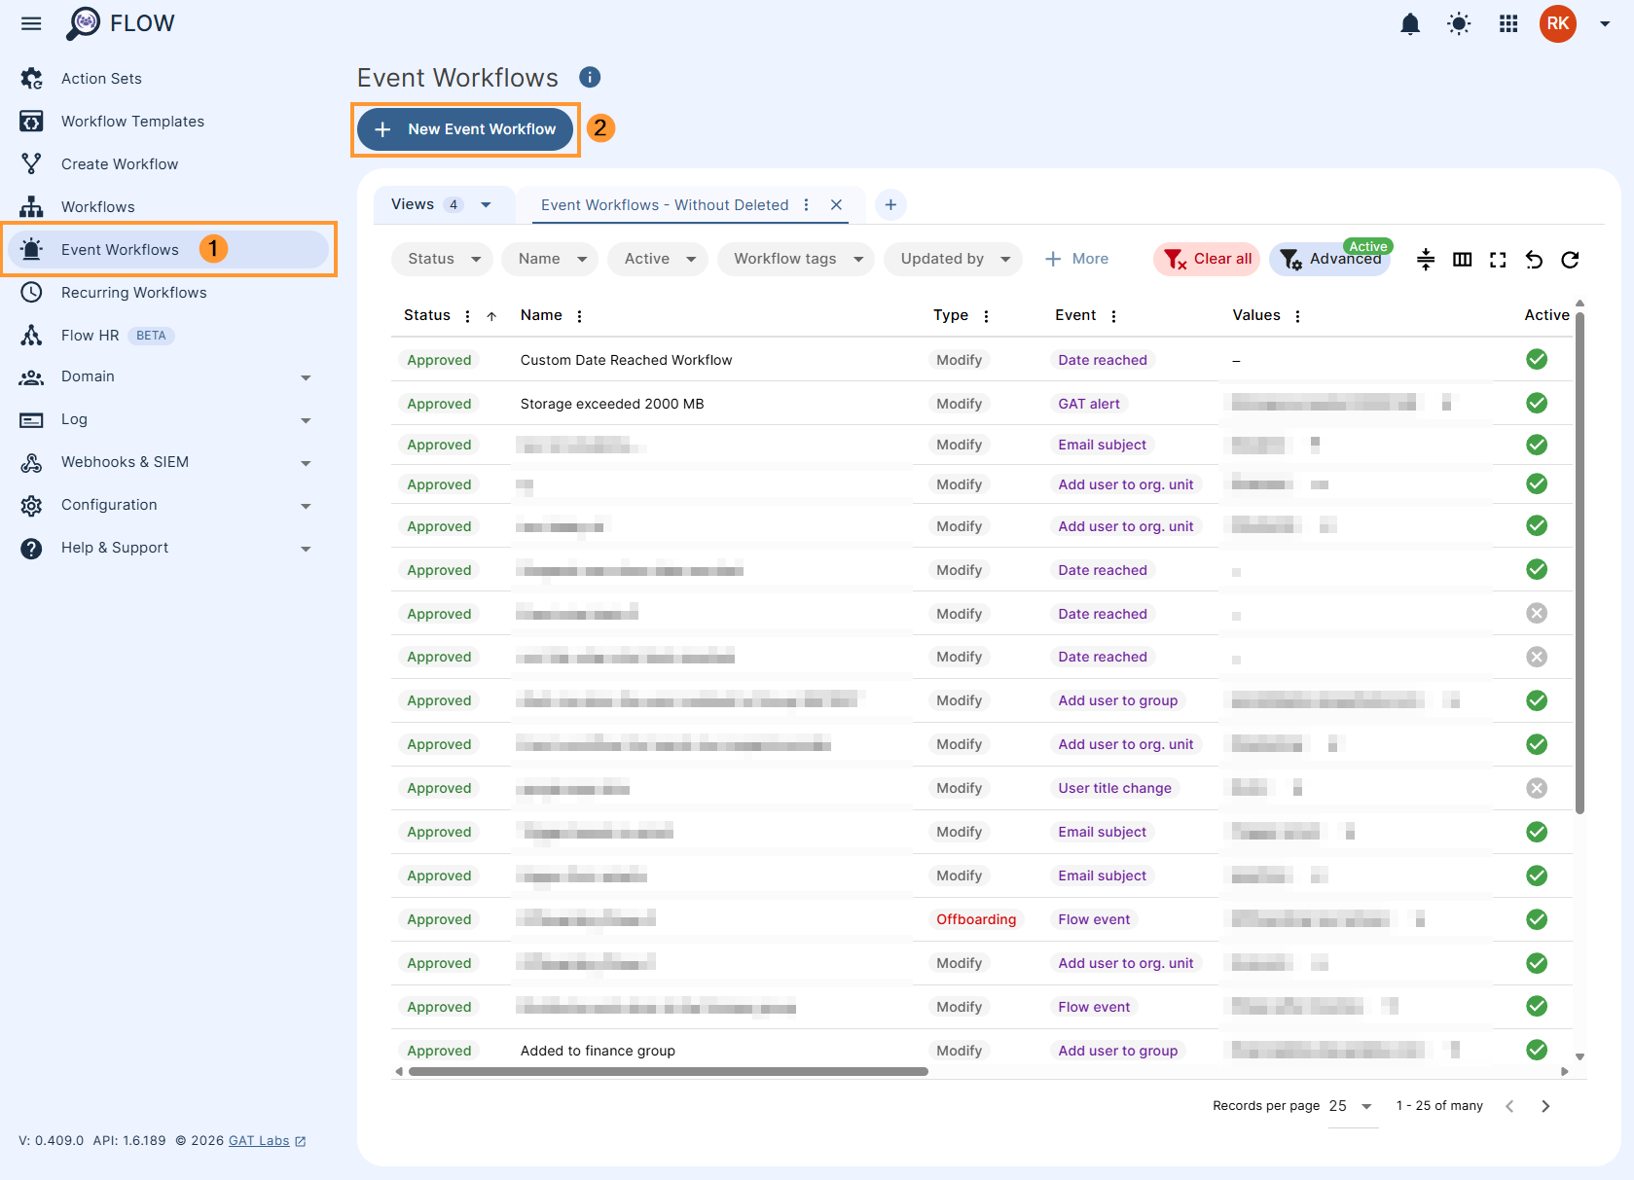Click the New Event Workflow button
The width and height of the screenshot is (1634, 1180).
[x=465, y=128]
